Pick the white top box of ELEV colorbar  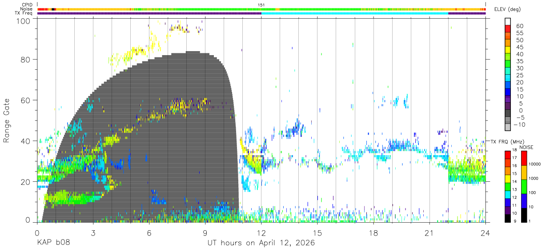[x=509, y=22]
